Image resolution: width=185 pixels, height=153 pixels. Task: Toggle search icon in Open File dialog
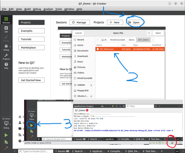(149, 33)
